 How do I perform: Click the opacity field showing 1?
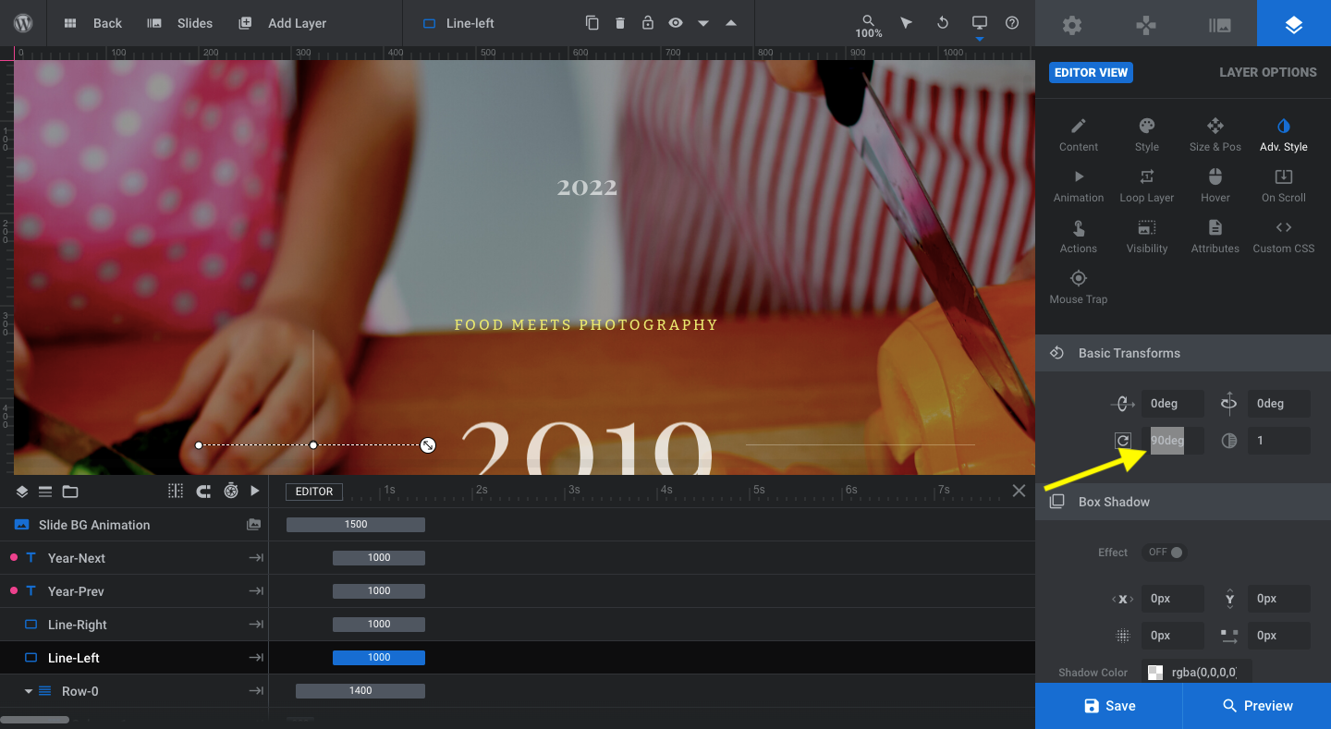click(1279, 441)
